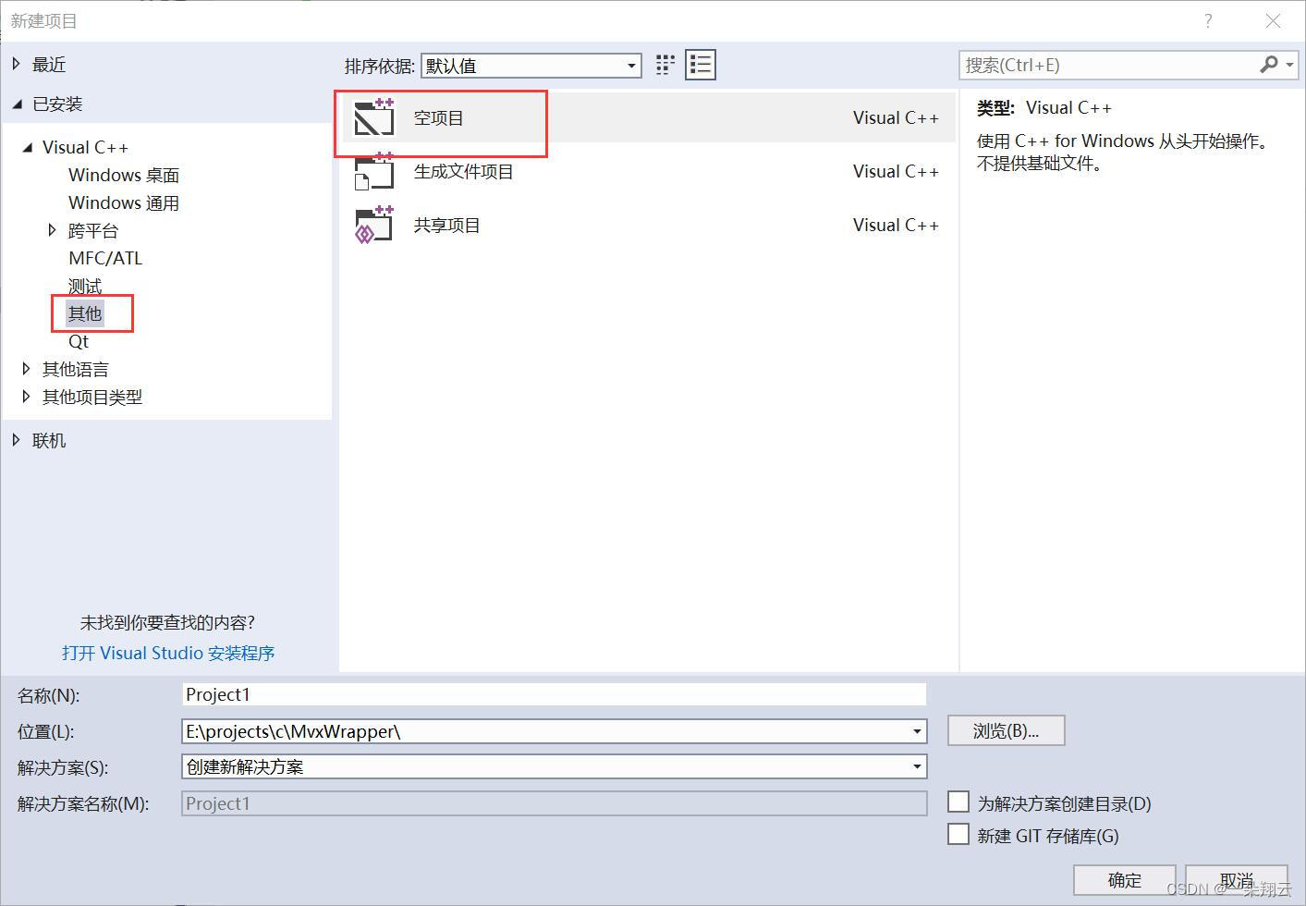This screenshot has height=906, width=1306.
Task: Open the 位置 path dropdown
Action: point(917,731)
